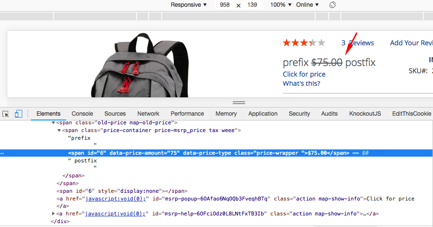Image resolution: width=433 pixels, height=227 pixels.
Task: Open the 100% zoom dropdown
Action: pyautogui.click(x=281, y=5)
